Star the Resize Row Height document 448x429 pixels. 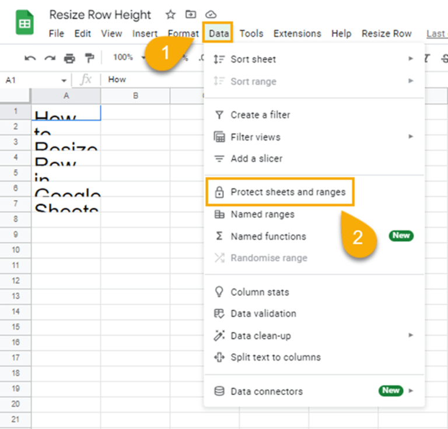click(x=170, y=14)
